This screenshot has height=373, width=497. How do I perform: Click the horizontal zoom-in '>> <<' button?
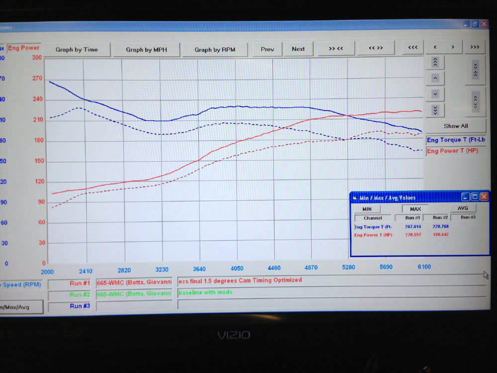335,48
